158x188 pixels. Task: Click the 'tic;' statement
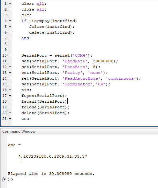[26, 90]
